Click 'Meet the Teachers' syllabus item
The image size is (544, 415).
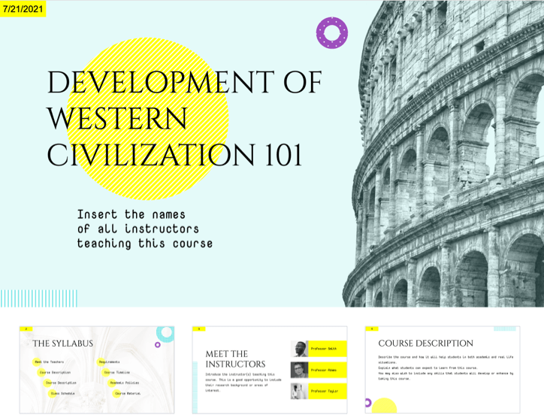click(x=50, y=362)
